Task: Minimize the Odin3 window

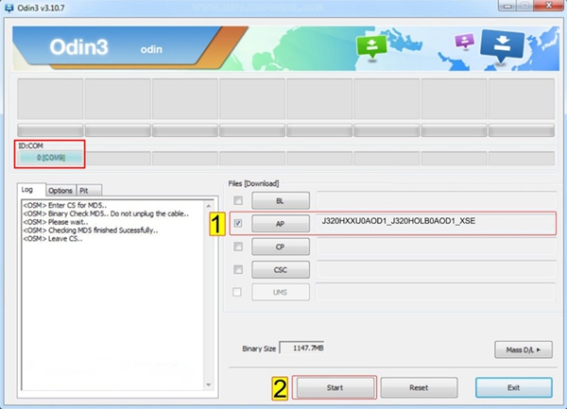Action: [507, 6]
